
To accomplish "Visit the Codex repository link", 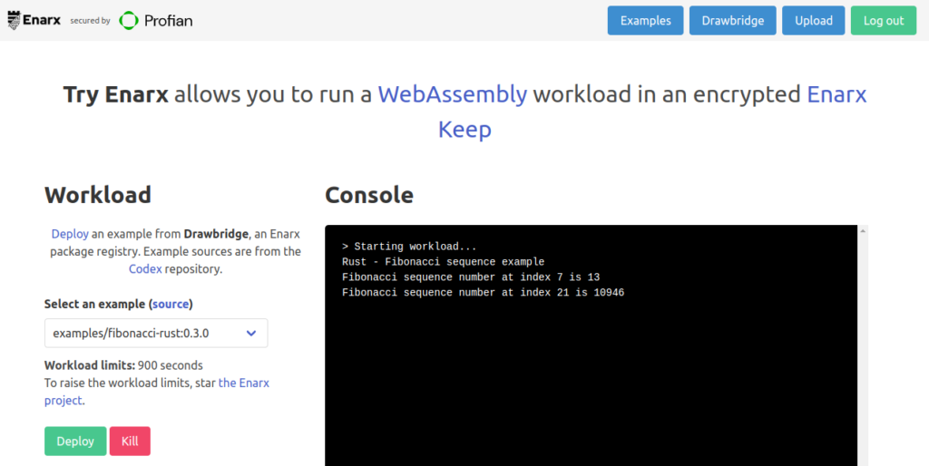I will coord(145,268).
